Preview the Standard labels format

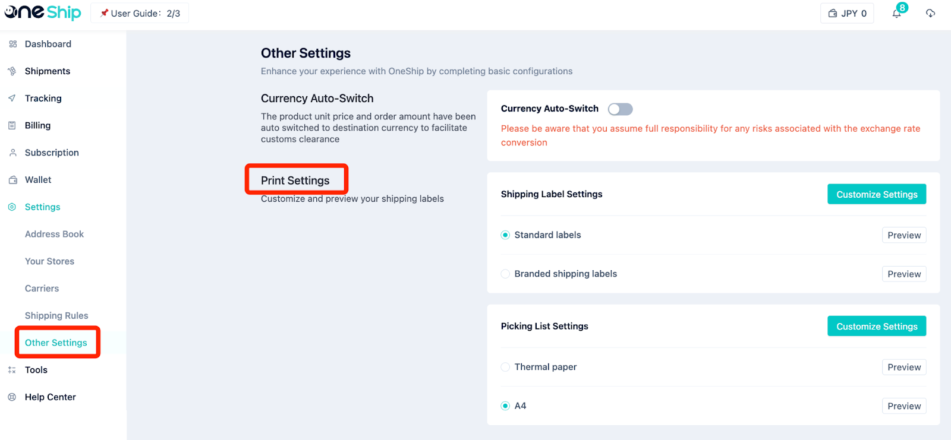[x=904, y=235]
